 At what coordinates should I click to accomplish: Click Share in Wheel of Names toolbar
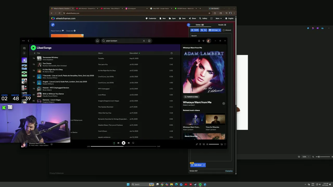(192, 18)
